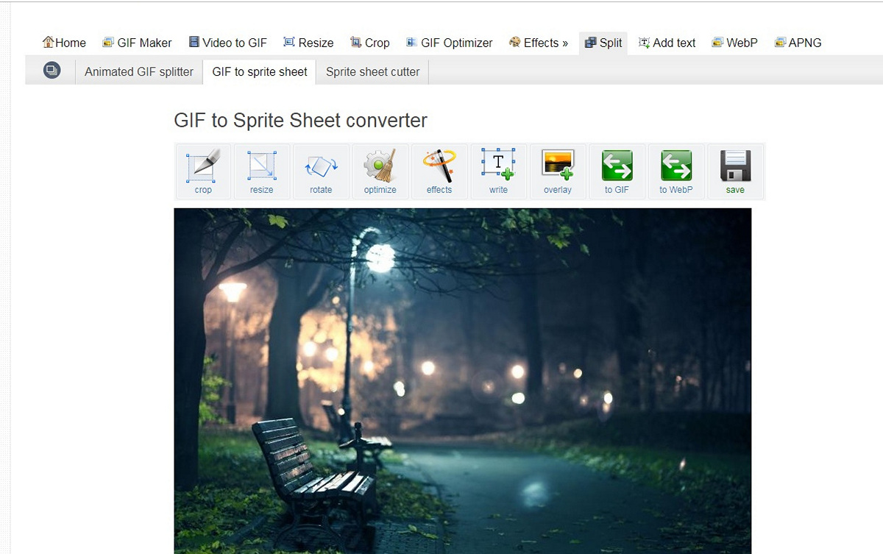This screenshot has height=554, width=883.
Task: Save the image with floppy icon
Action: (x=735, y=171)
